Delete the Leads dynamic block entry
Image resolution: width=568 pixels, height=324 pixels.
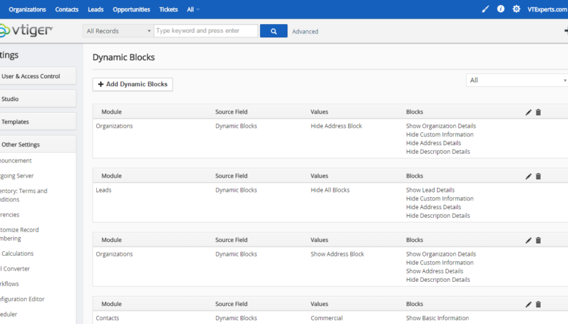(539, 176)
